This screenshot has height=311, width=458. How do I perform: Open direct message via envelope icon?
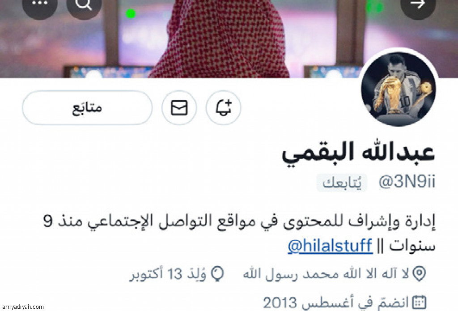click(179, 107)
